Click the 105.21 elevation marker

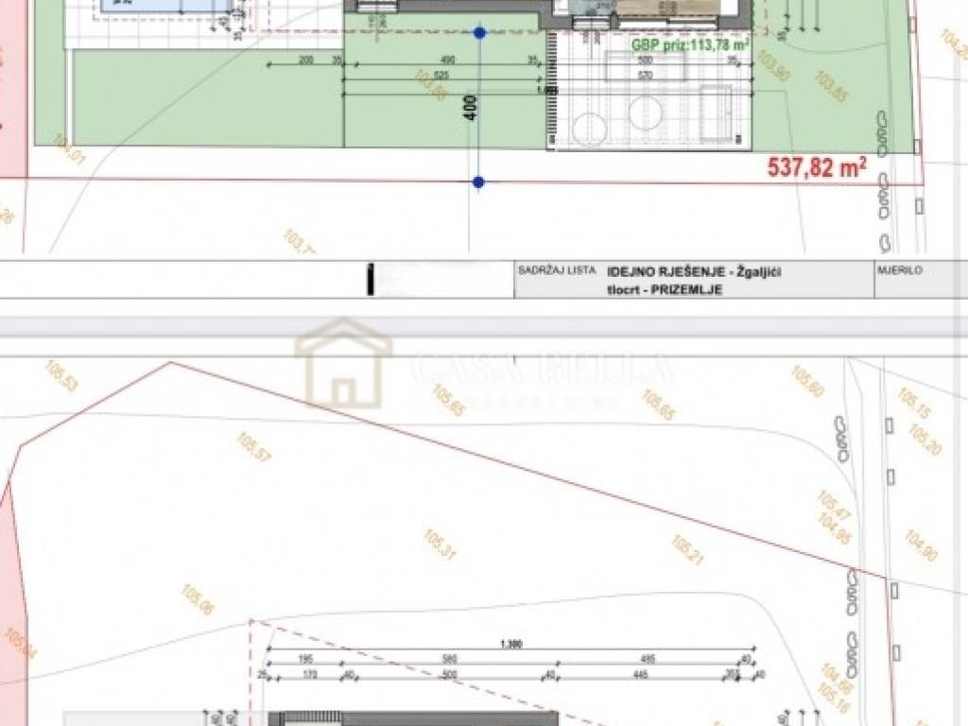coord(687,550)
